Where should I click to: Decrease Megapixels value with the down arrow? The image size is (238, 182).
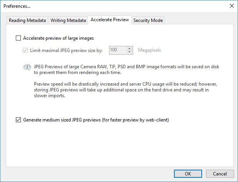130,52
